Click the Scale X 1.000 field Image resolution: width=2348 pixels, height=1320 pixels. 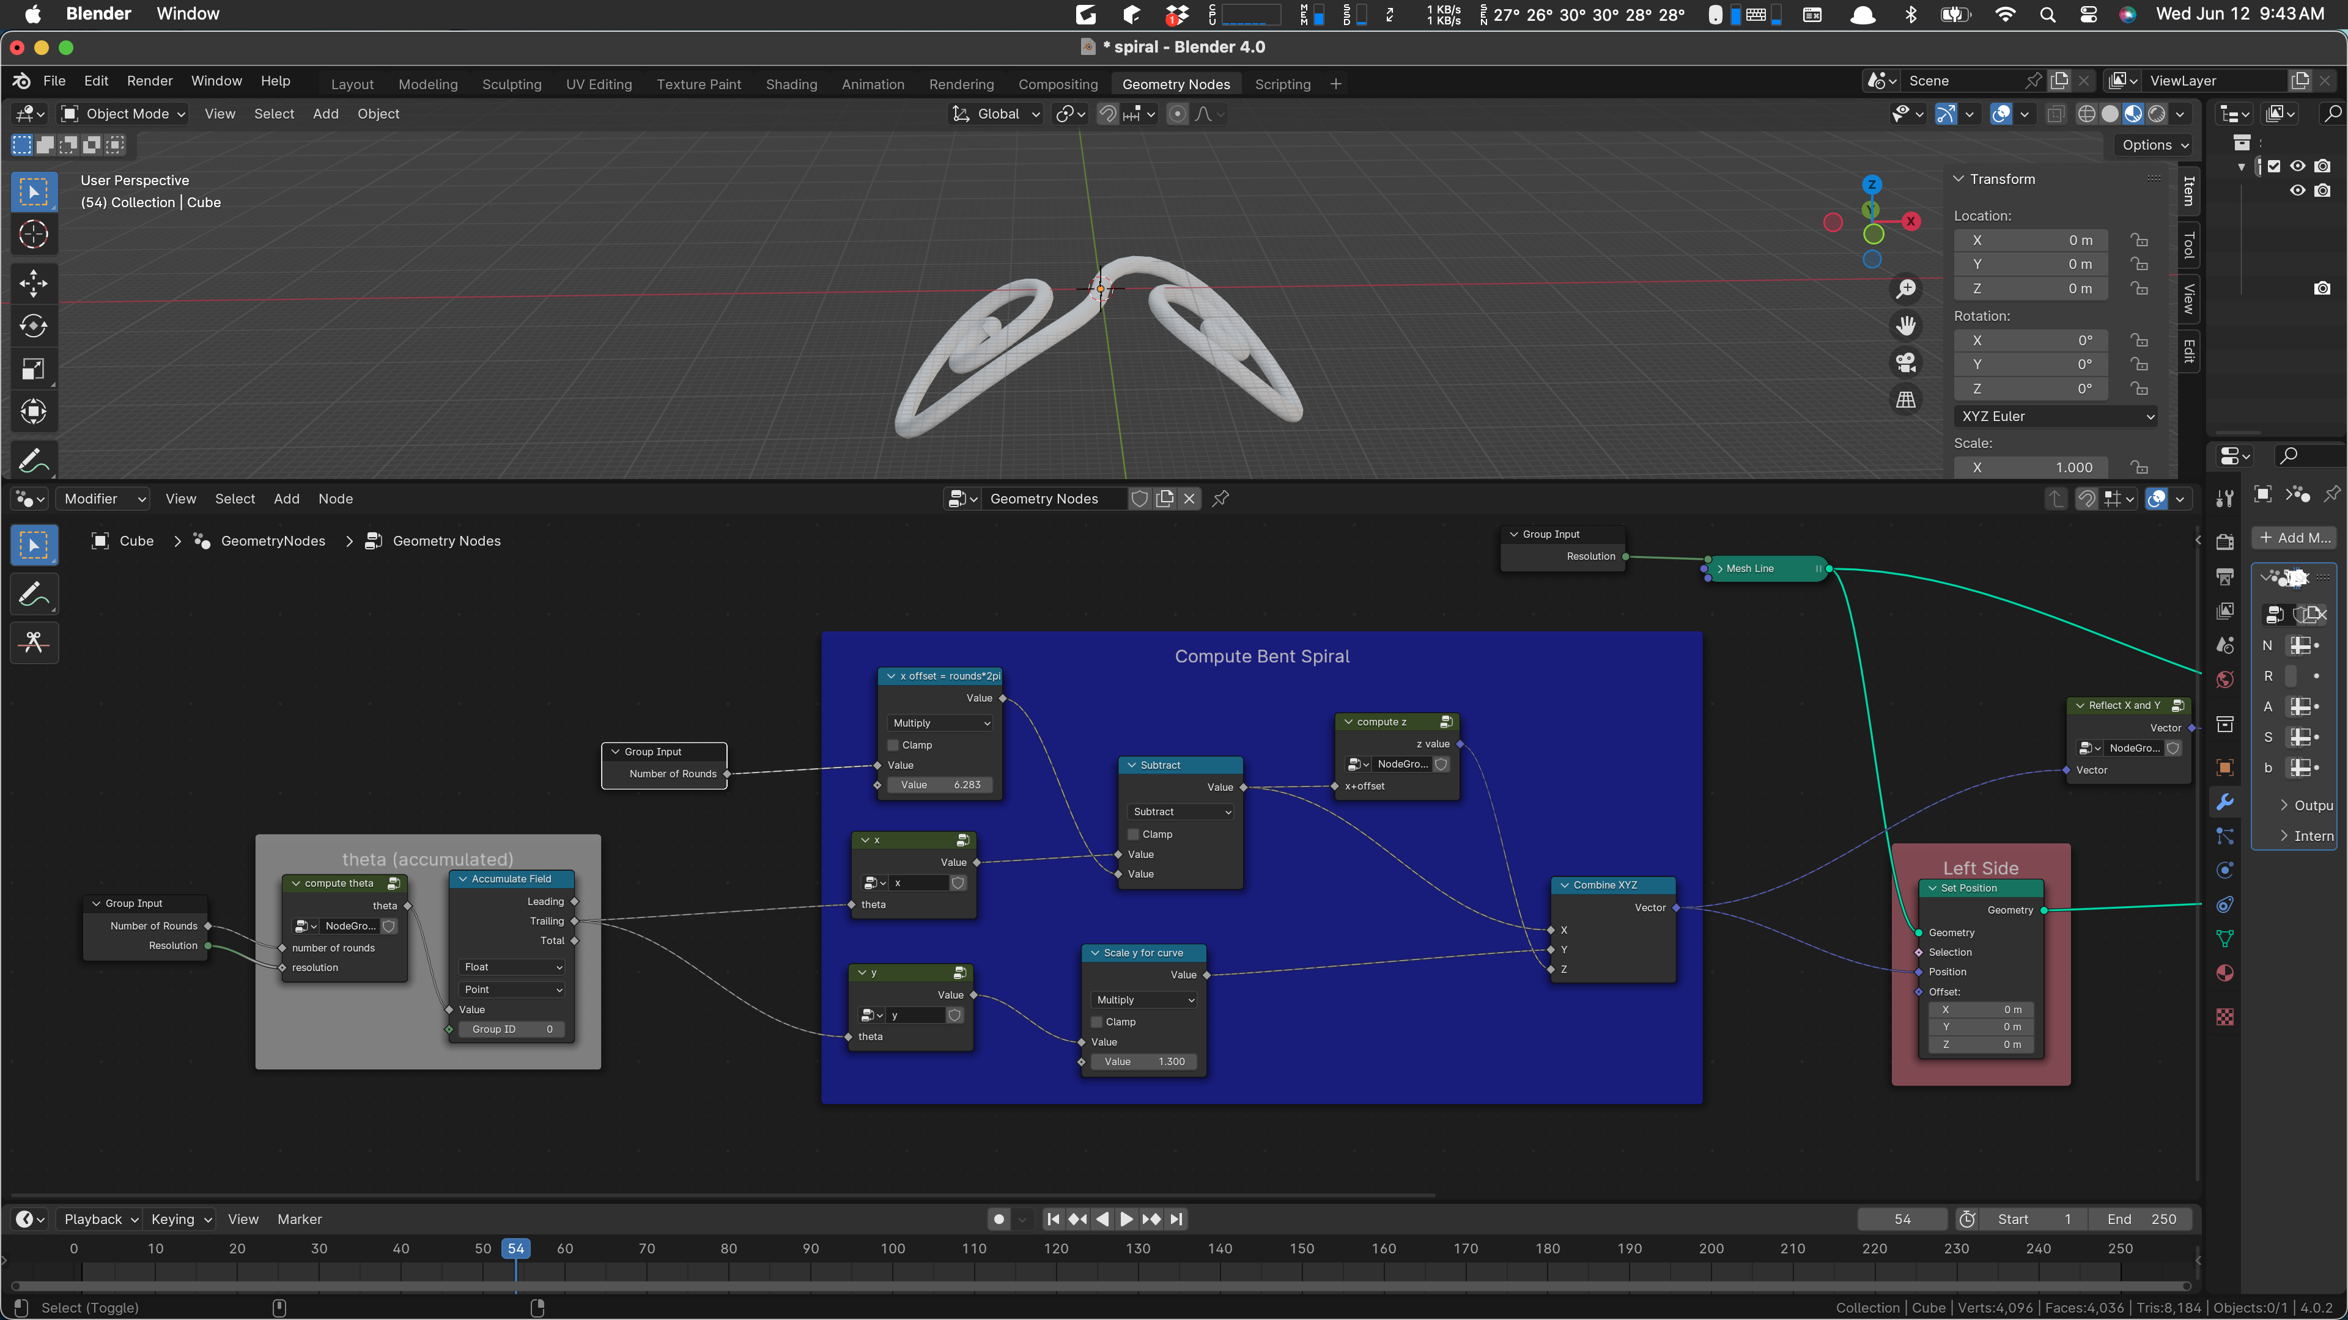(x=2031, y=468)
